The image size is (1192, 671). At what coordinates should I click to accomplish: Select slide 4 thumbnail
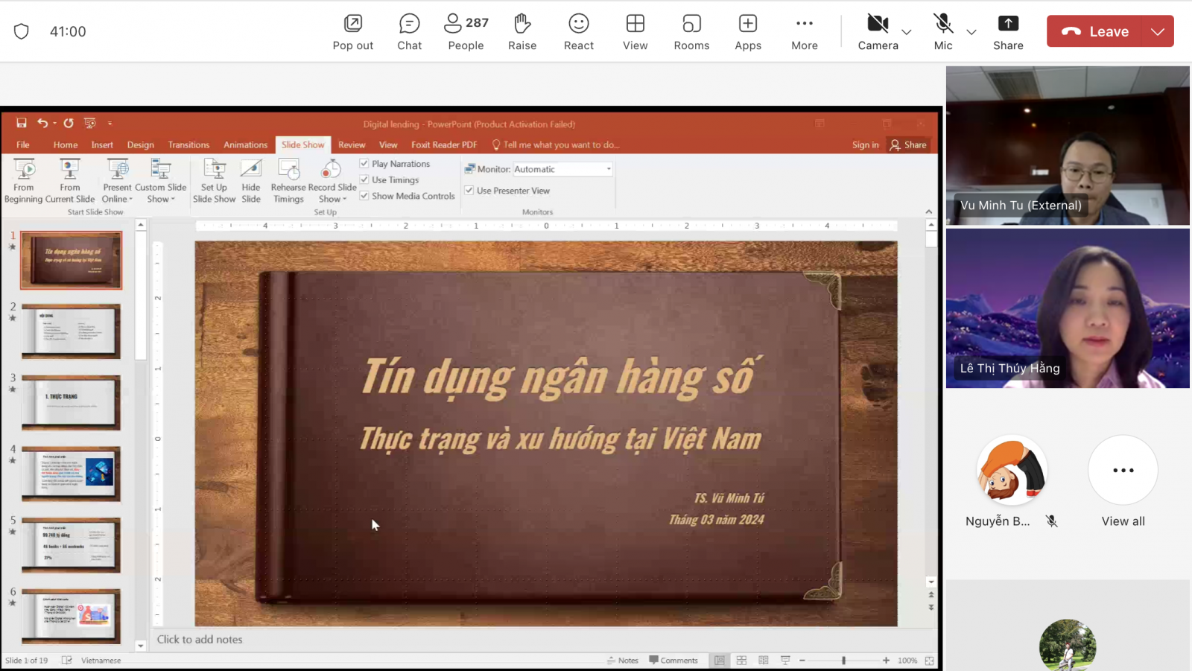[x=71, y=473]
